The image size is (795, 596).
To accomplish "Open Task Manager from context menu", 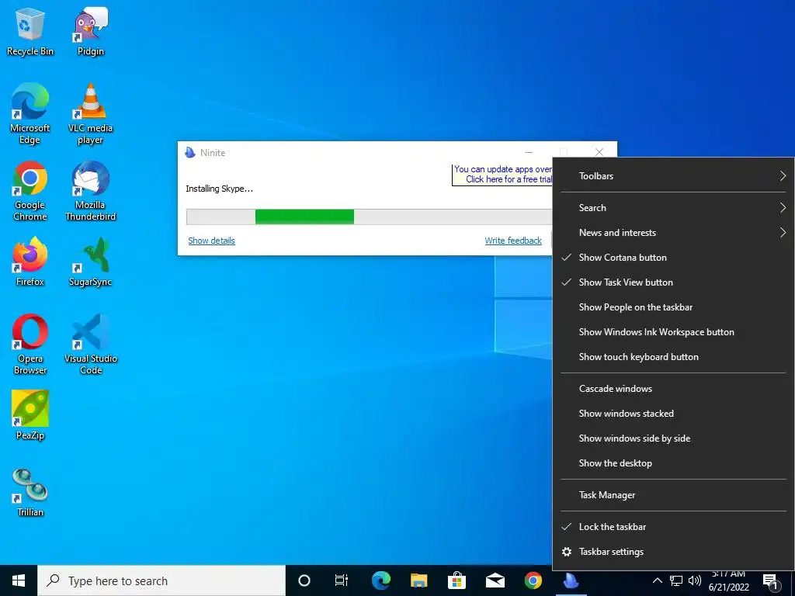I will click(673, 495).
